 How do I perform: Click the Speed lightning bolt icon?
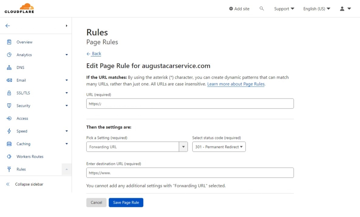coord(9,131)
